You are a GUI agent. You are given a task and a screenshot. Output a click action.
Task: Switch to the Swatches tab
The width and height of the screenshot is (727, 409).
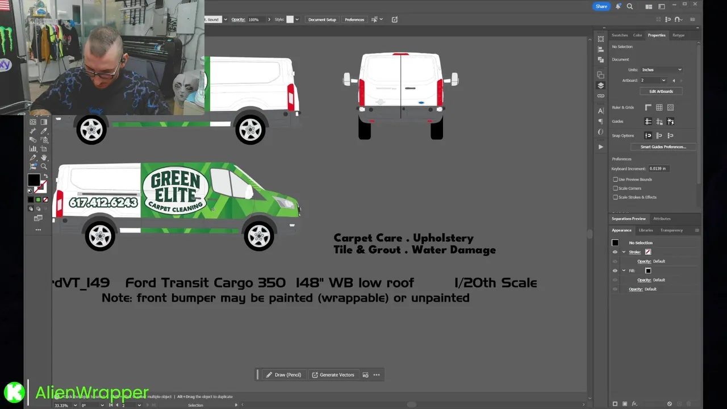point(620,35)
